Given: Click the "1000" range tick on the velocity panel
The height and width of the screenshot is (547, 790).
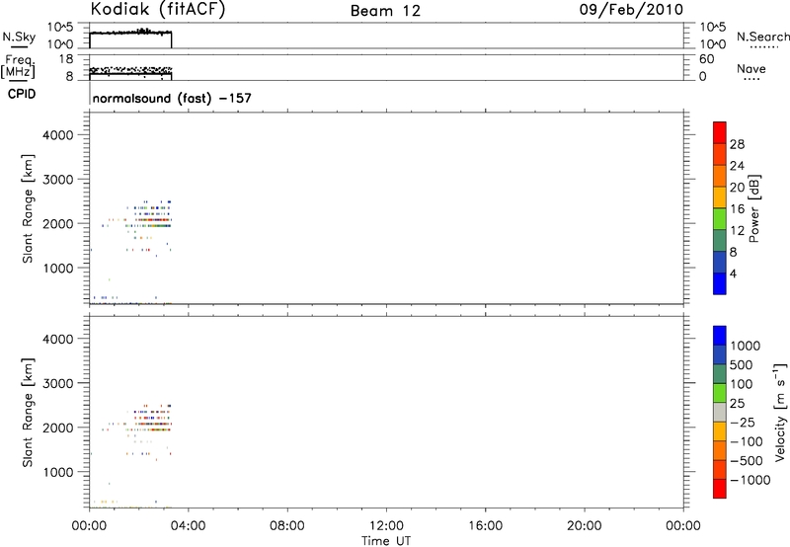Looking at the screenshot, I should coord(58,472).
